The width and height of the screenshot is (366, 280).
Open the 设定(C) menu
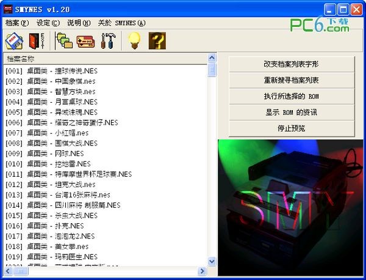point(48,23)
